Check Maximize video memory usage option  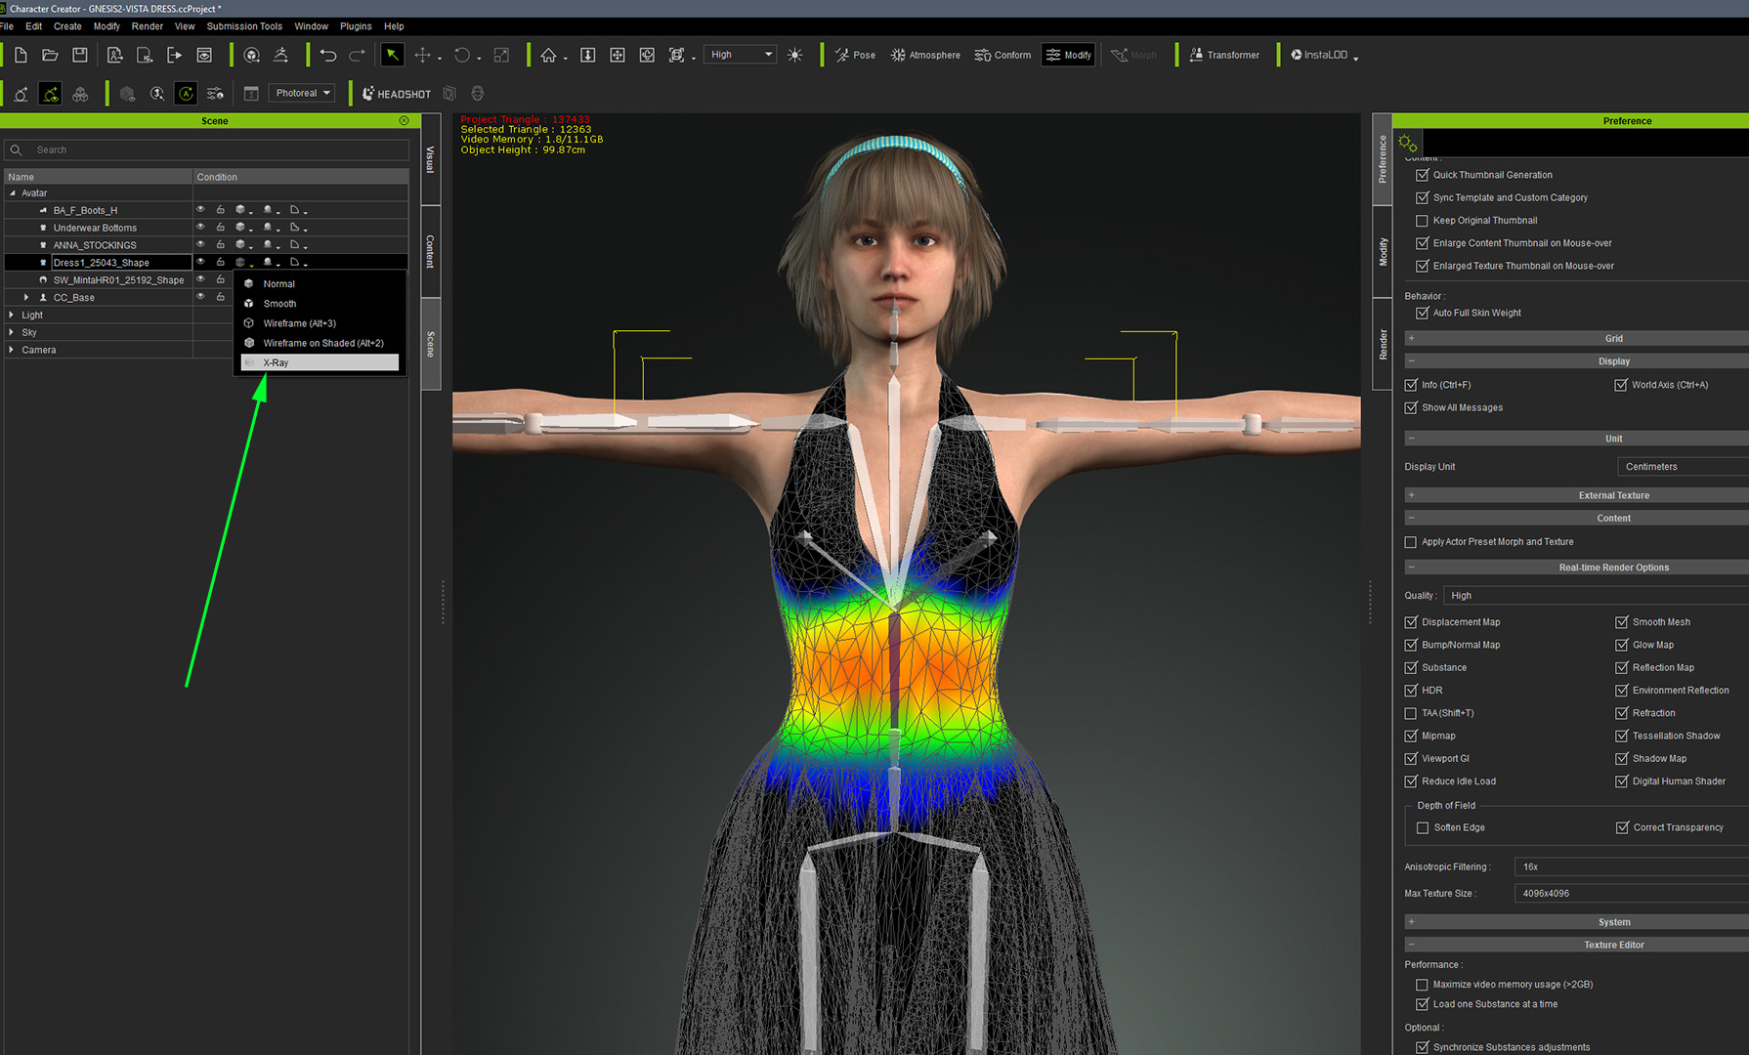pyautogui.click(x=1422, y=985)
